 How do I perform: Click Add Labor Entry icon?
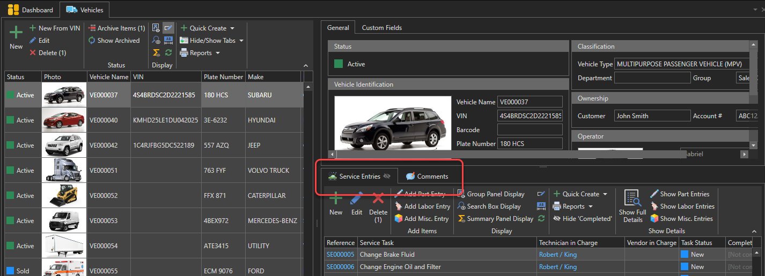pos(399,206)
